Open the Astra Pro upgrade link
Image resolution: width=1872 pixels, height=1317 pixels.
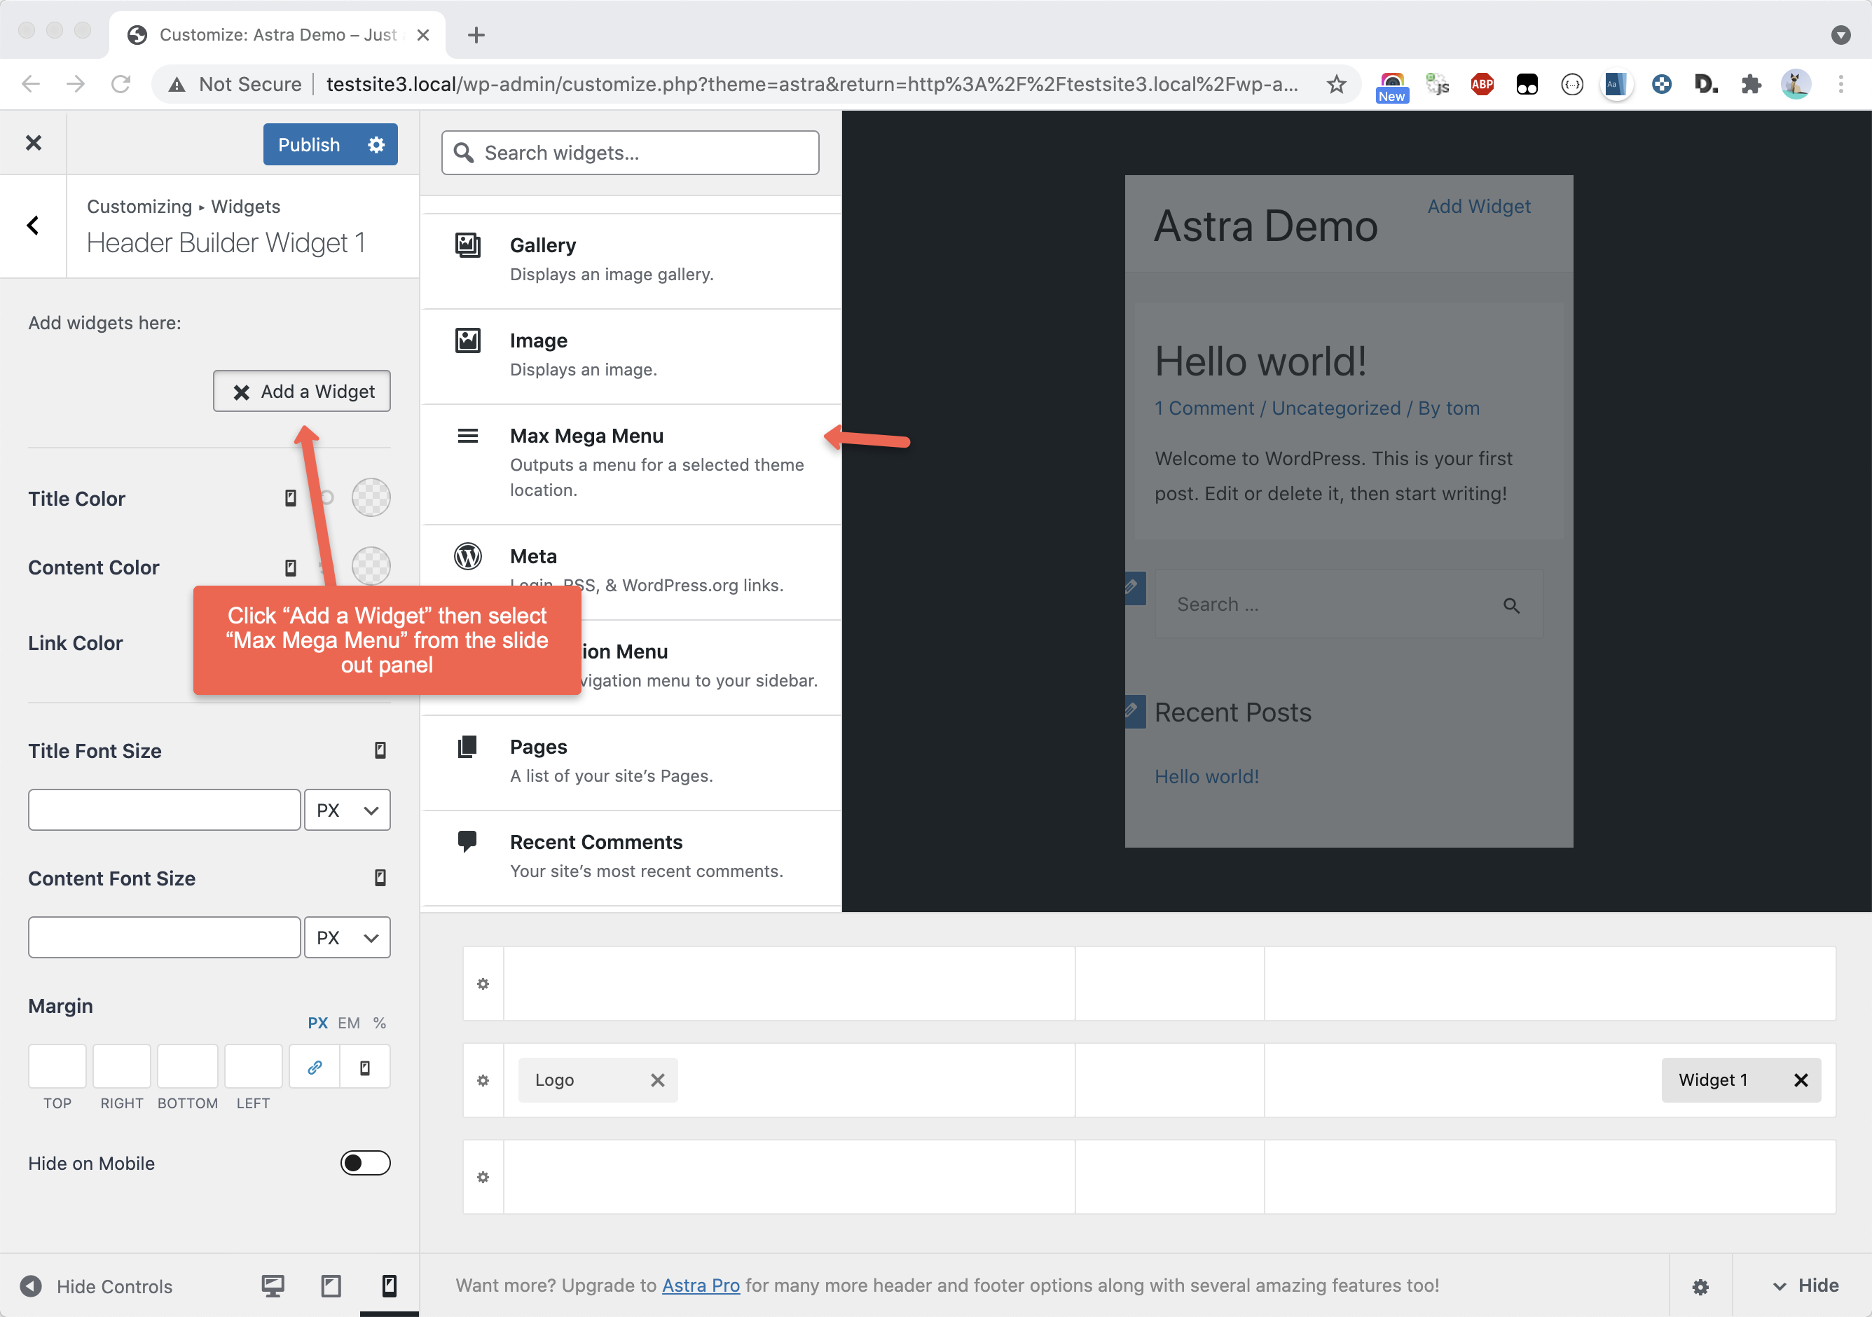coord(701,1285)
